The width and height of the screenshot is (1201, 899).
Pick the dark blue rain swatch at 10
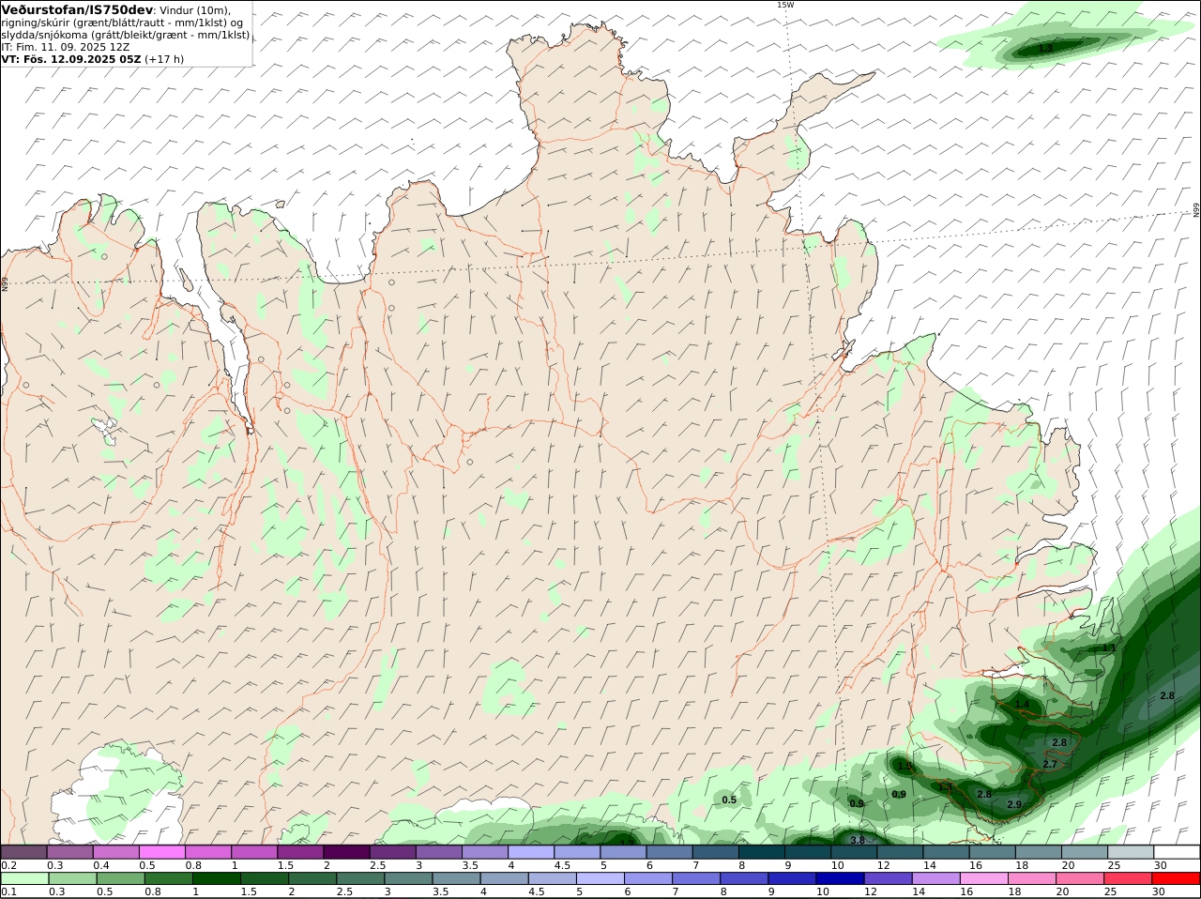(840, 878)
